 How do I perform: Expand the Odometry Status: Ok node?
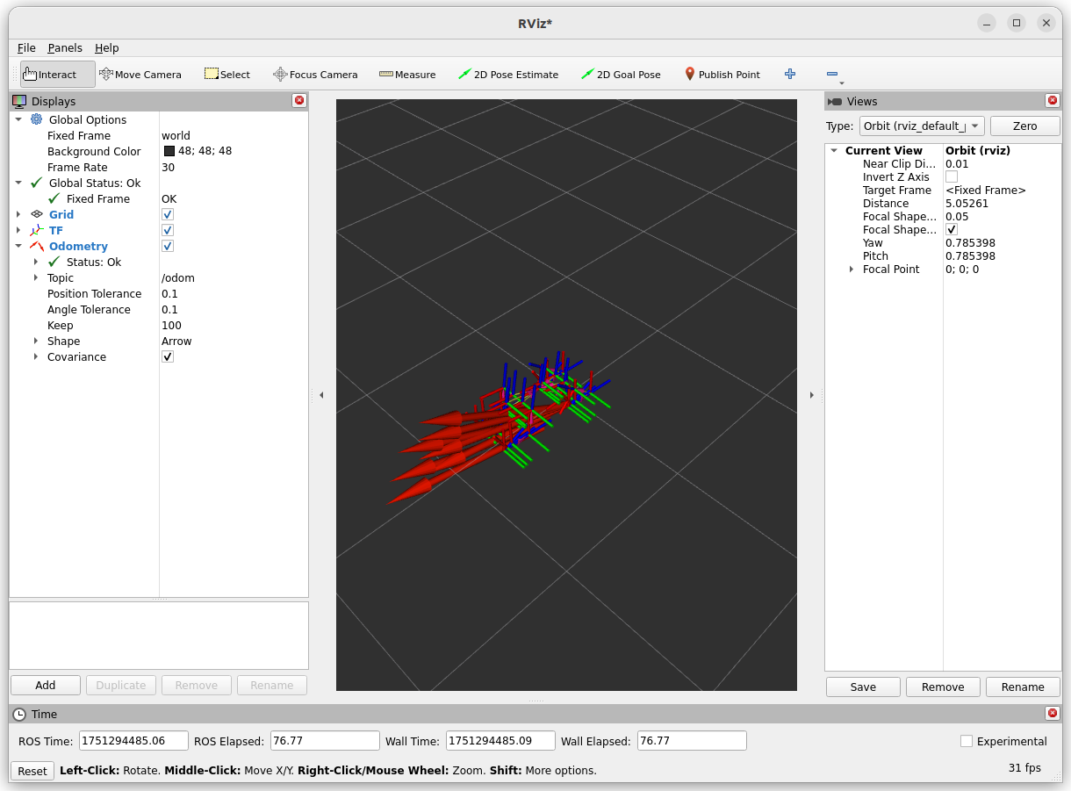[36, 262]
